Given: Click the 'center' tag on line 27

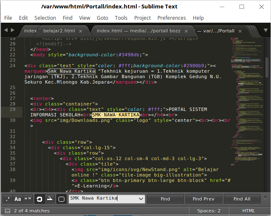Looking at the screenshot, I should (42, 98).
